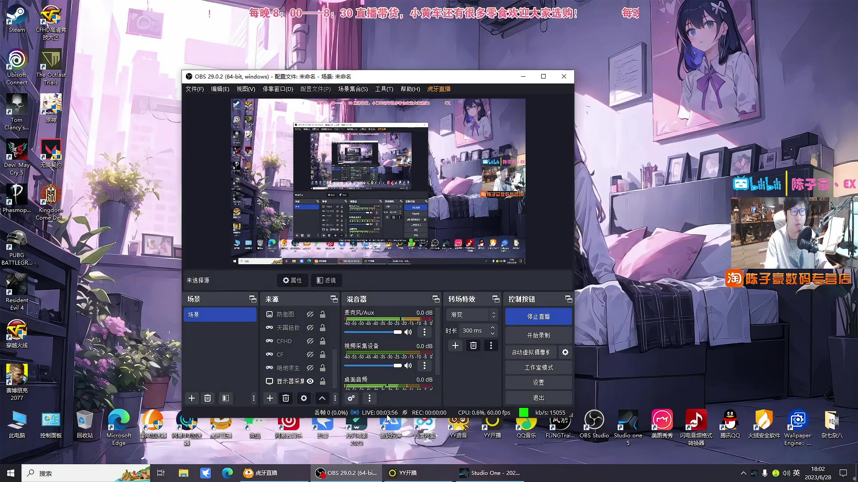Select the 场景 item in scenes list
The height and width of the screenshot is (482, 858).
click(220, 315)
